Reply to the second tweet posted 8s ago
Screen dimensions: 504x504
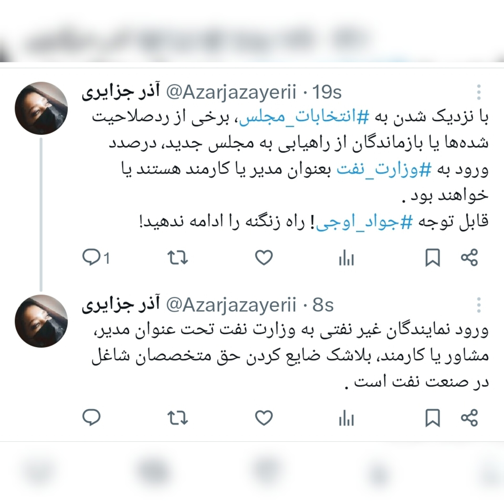[x=91, y=417]
